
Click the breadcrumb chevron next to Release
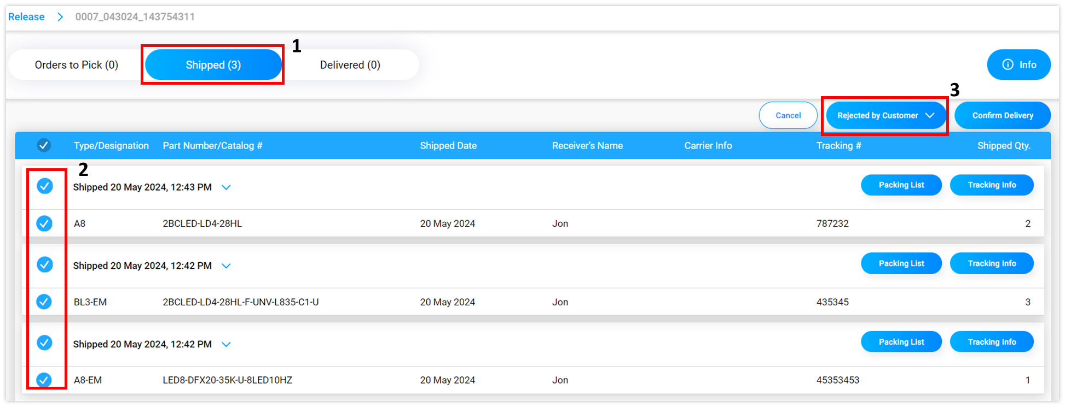pyautogui.click(x=60, y=16)
